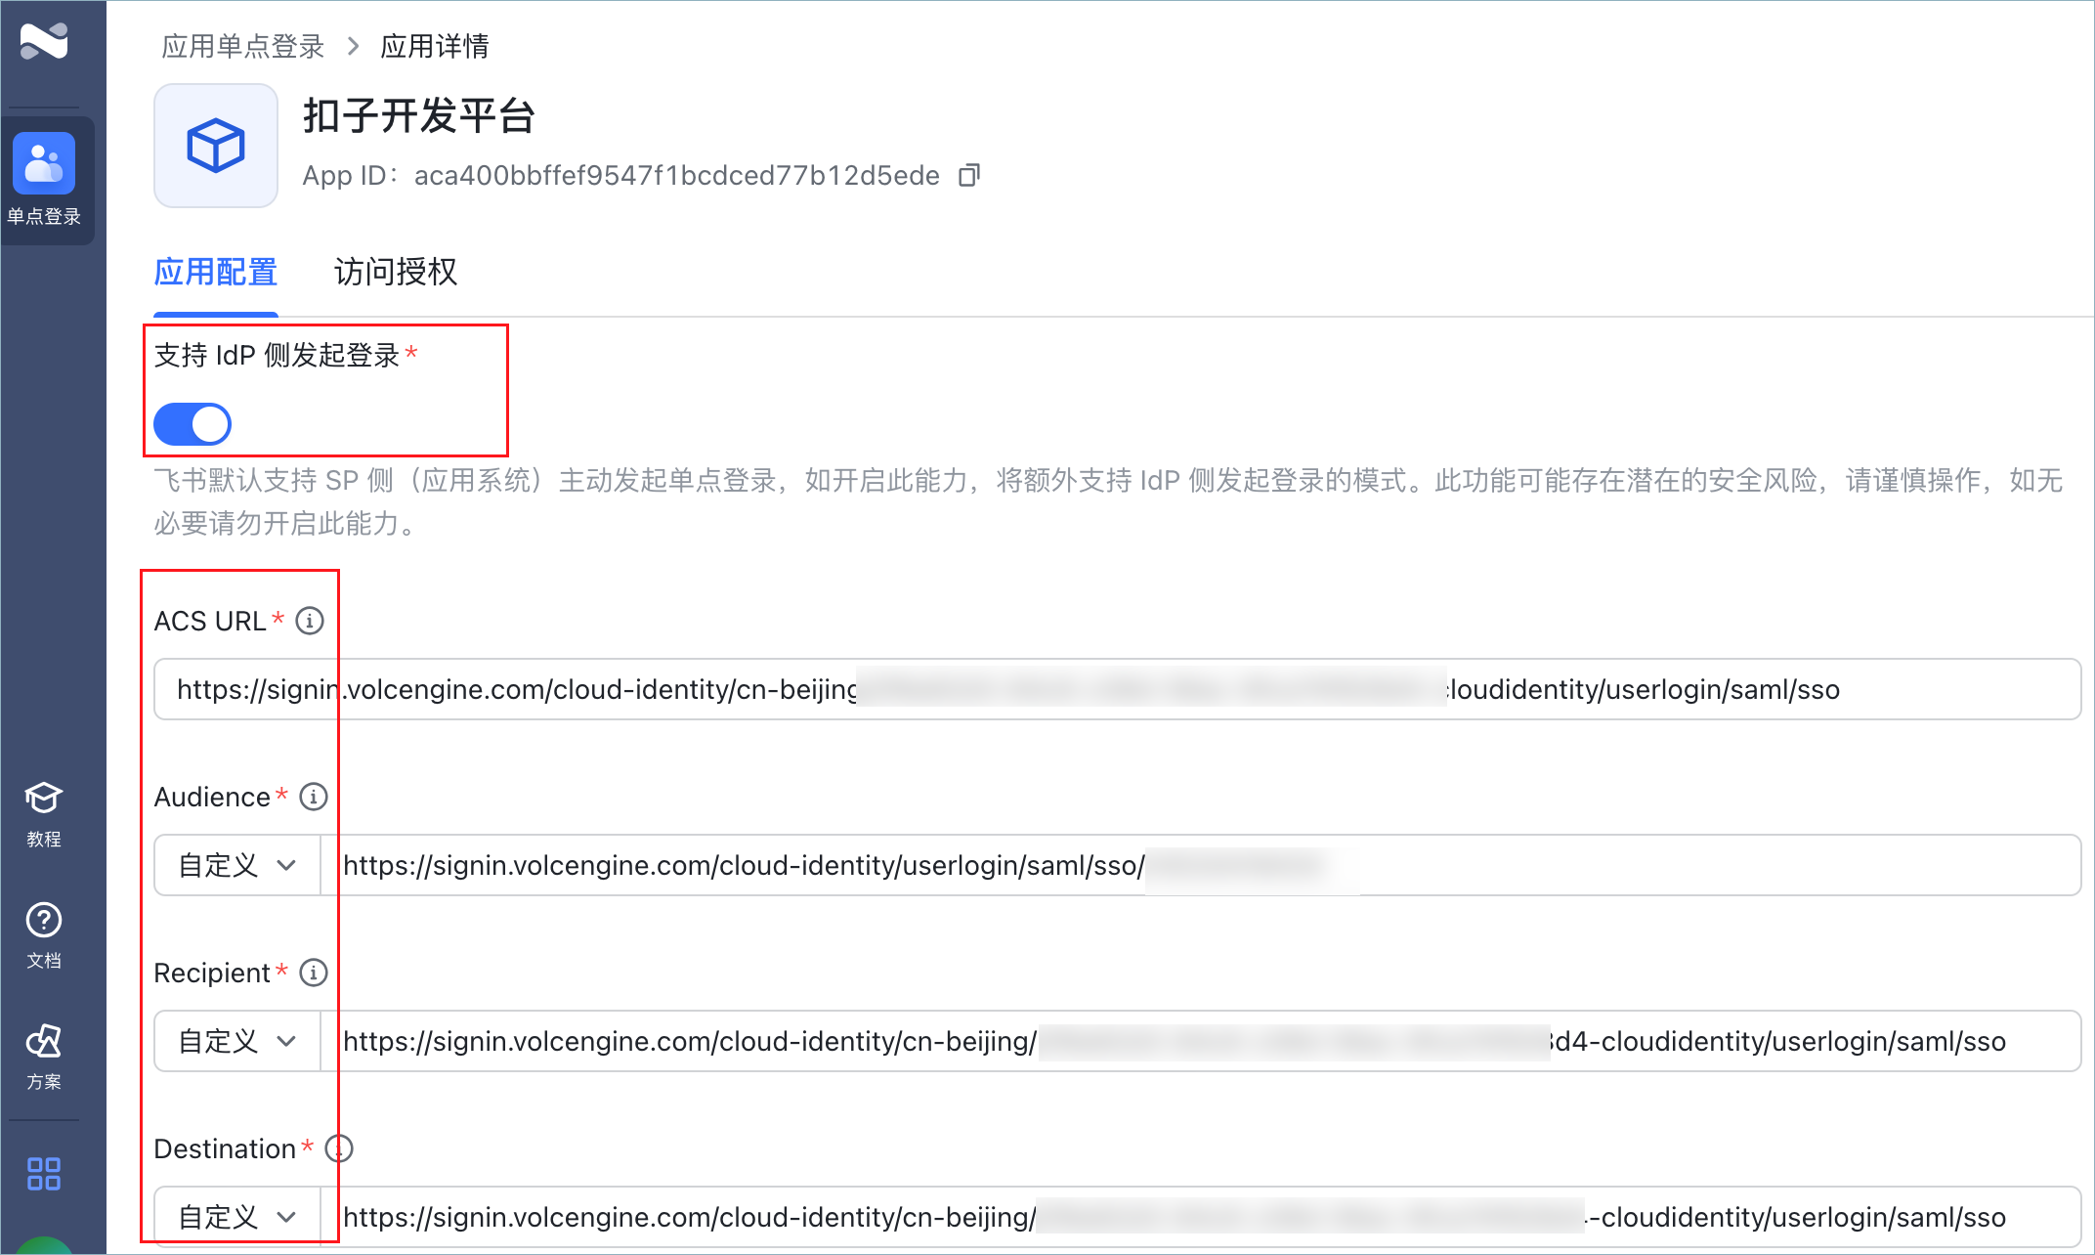Click the grid apps icon at sidebar bottom
Image resolution: width=2095 pixels, height=1255 pixels.
(x=44, y=1173)
